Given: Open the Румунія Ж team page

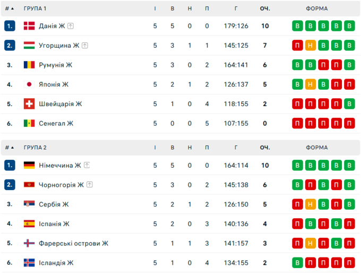Looking at the screenshot, I should click(55, 65).
